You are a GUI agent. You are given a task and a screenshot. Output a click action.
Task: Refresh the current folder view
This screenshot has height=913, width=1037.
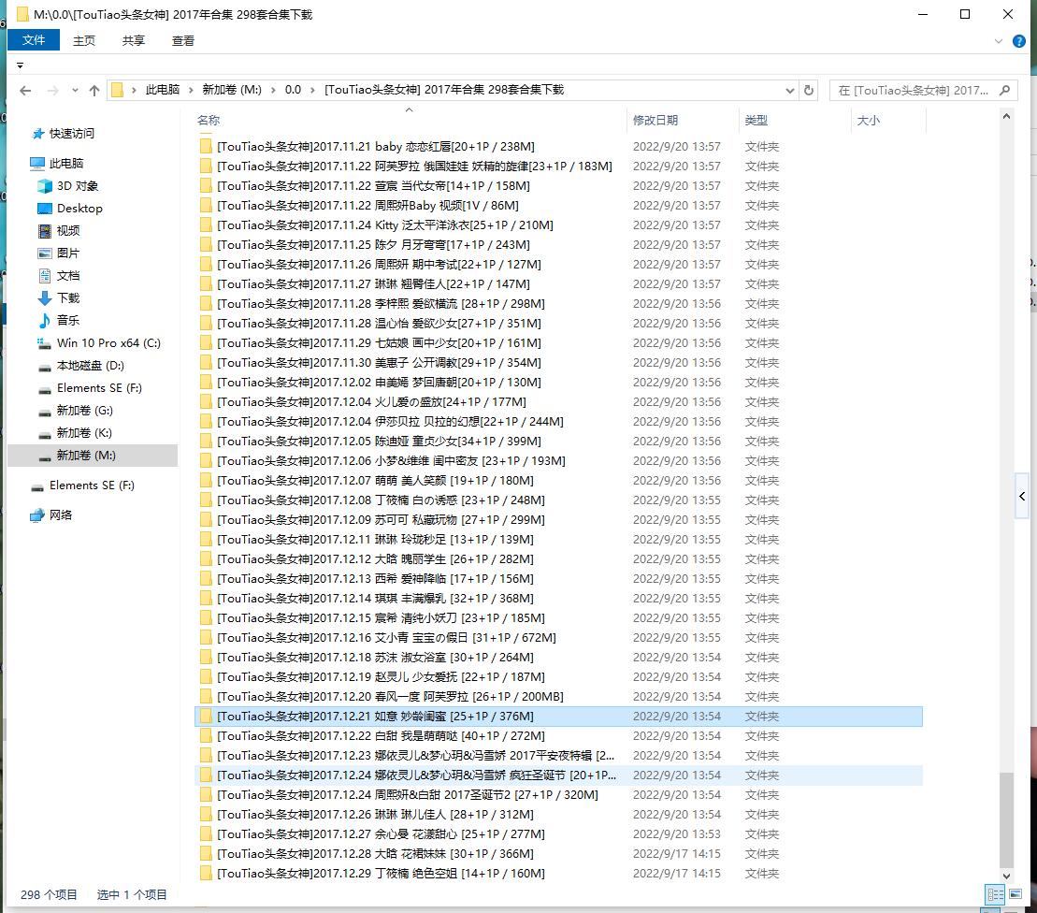point(808,90)
